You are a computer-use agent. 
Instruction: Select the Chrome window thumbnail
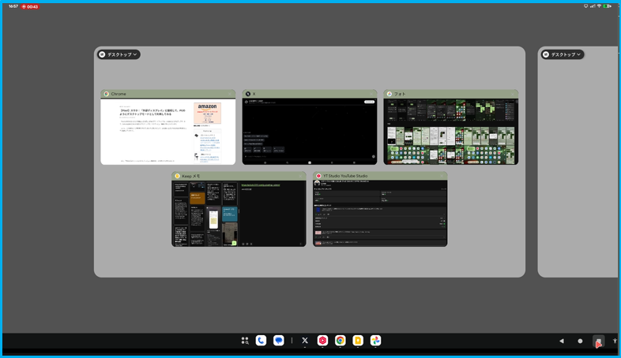click(x=167, y=131)
